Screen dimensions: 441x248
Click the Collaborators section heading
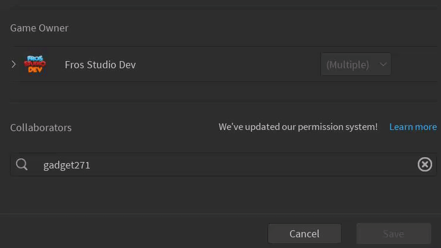click(41, 128)
